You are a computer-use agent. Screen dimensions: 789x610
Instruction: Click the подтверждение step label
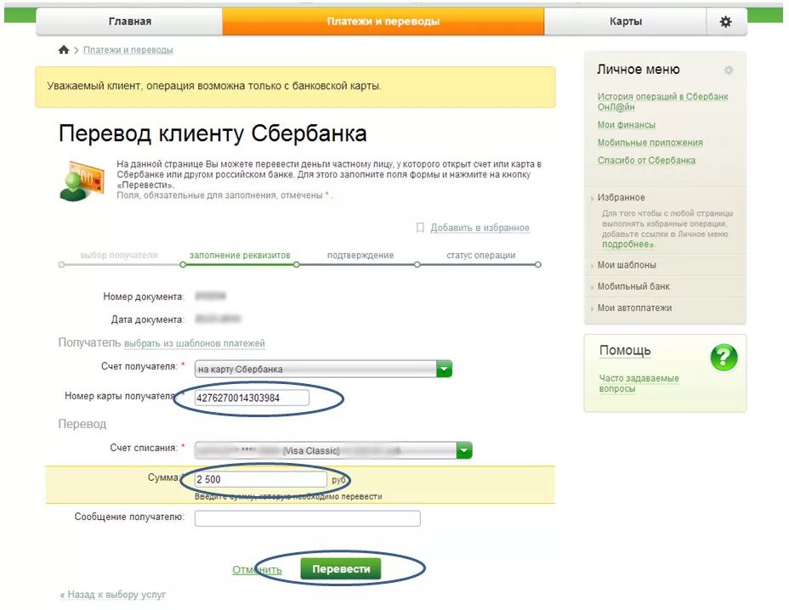(360, 256)
